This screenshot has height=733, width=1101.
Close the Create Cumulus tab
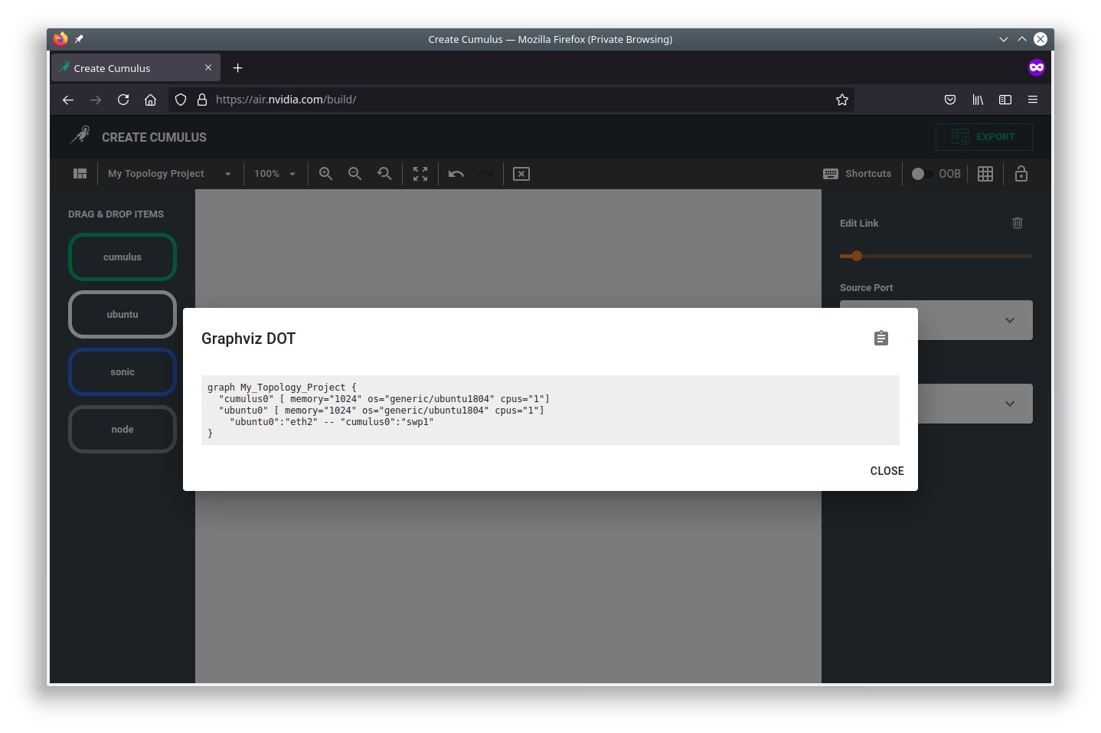click(x=208, y=67)
